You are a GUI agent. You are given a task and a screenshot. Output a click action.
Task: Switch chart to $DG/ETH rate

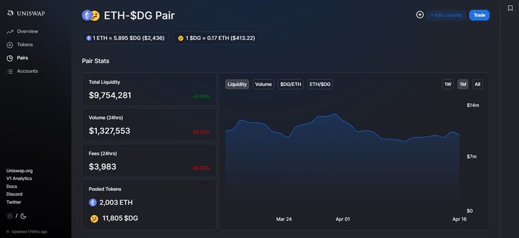coord(291,84)
